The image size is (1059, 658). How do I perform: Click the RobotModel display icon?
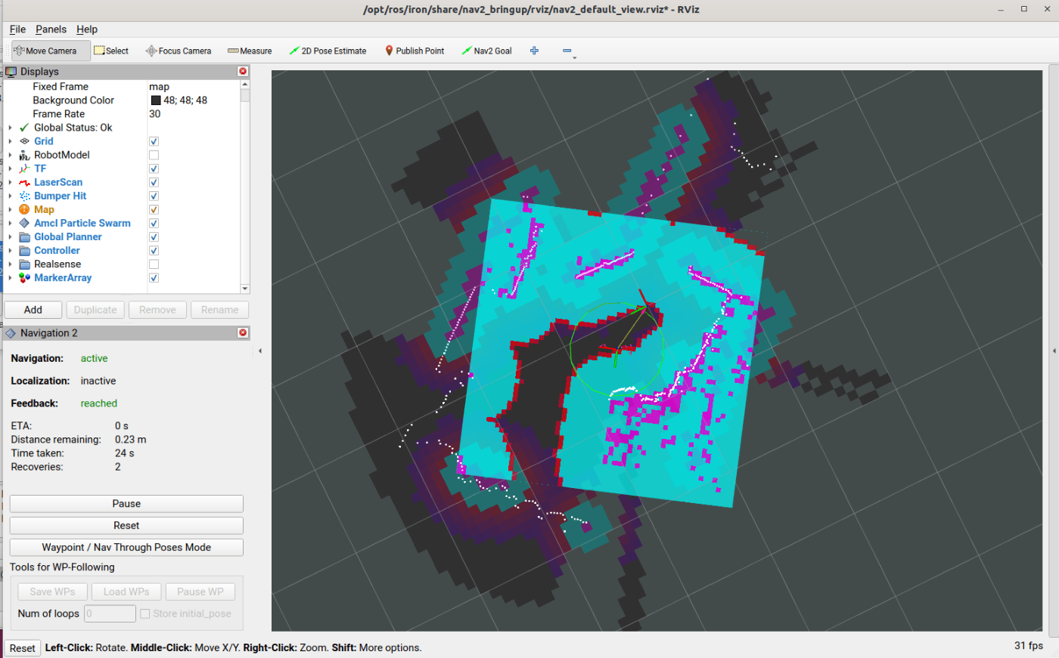pos(24,155)
